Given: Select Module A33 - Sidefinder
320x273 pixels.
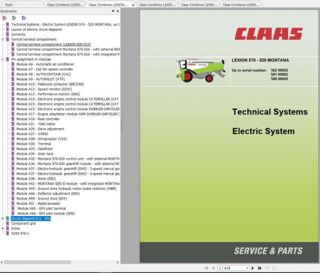Looking at the screenshot, I should coord(35,149).
